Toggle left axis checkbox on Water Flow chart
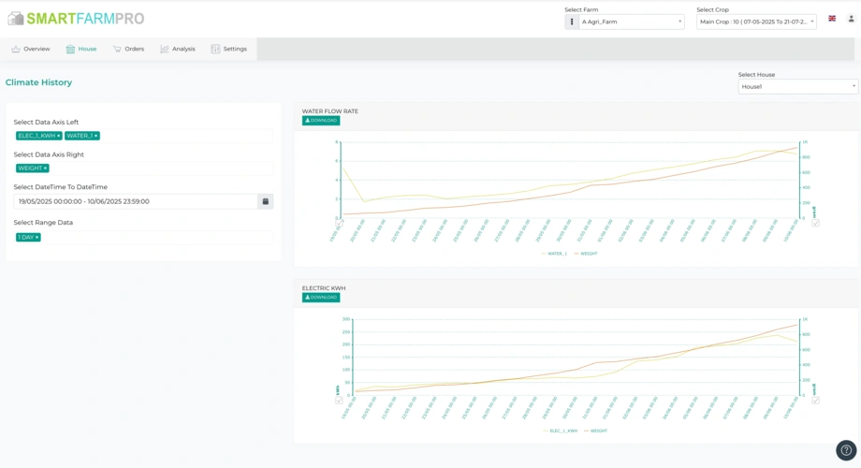861x468 pixels. (339, 224)
